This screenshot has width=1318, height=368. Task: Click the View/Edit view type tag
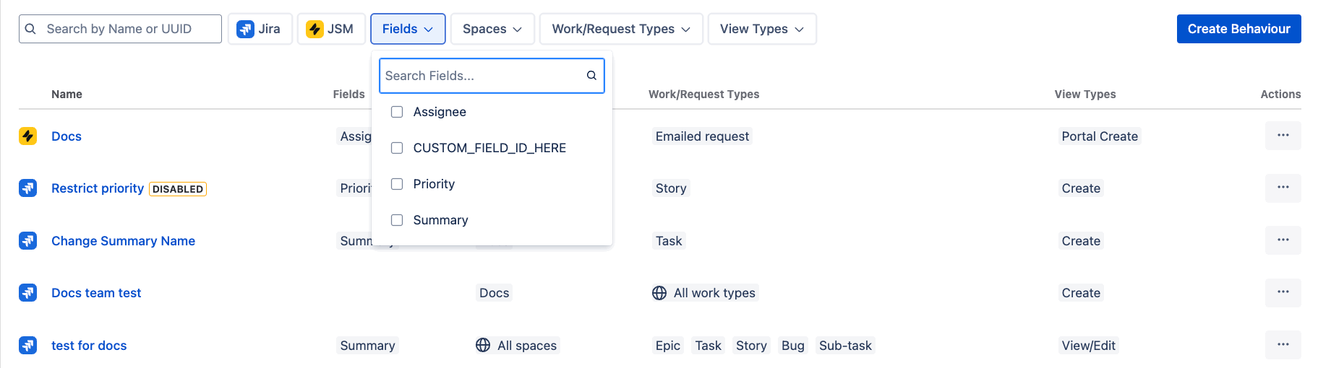[x=1088, y=346]
